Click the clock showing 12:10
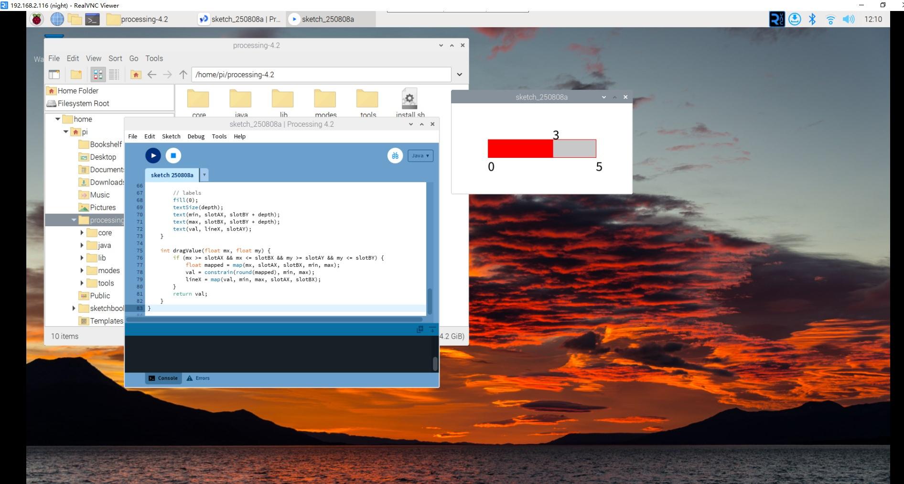 point(873,19)
